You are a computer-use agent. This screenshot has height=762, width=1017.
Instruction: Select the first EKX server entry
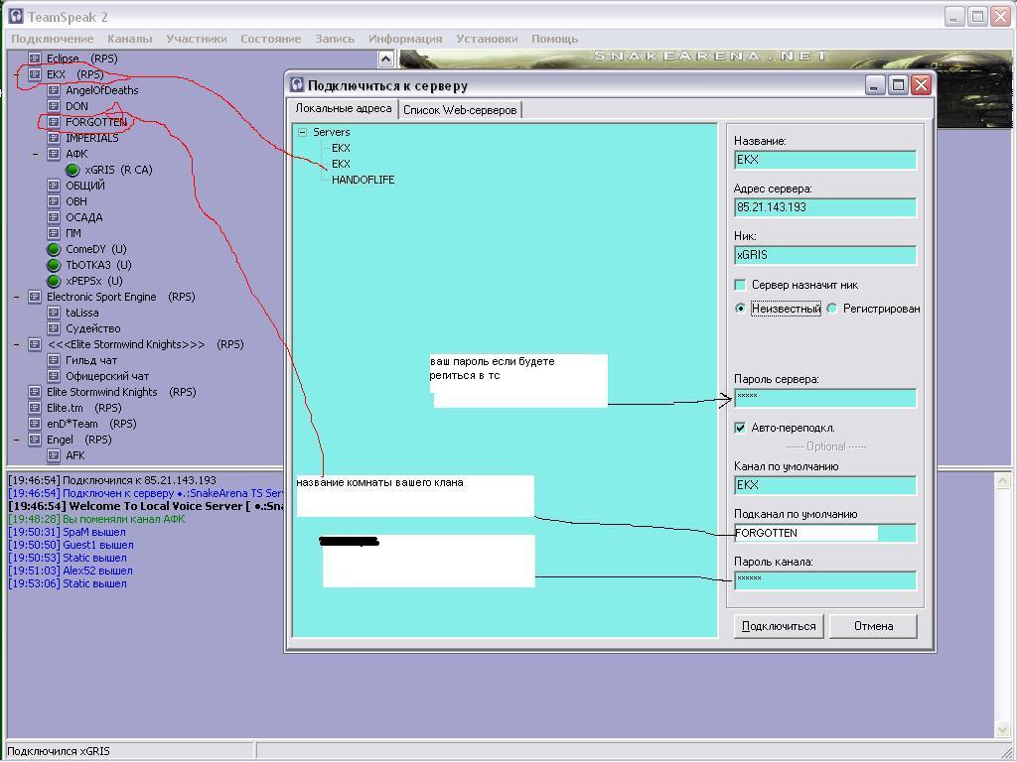tap(341, 148)
